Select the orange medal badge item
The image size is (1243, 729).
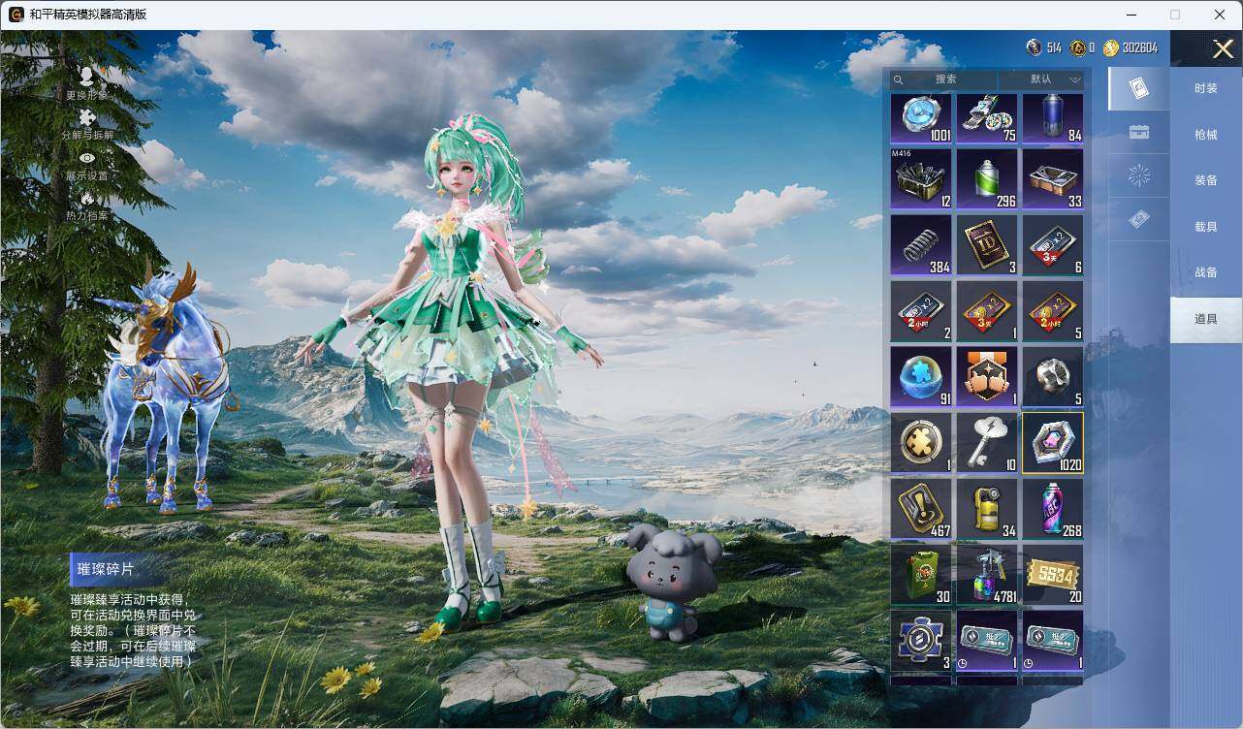coord(987,376)
